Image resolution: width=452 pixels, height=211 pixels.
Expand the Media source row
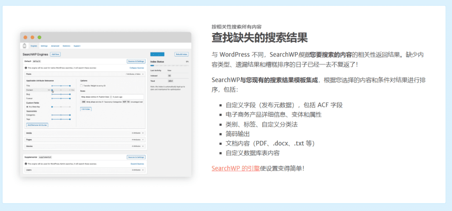coord(85,133)
